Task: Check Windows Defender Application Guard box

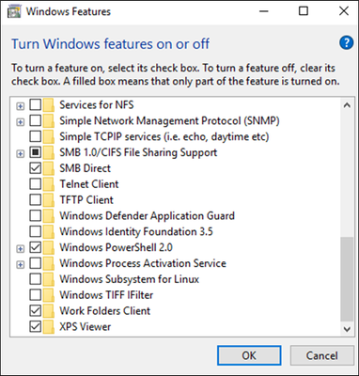Action: click(36, 216)
